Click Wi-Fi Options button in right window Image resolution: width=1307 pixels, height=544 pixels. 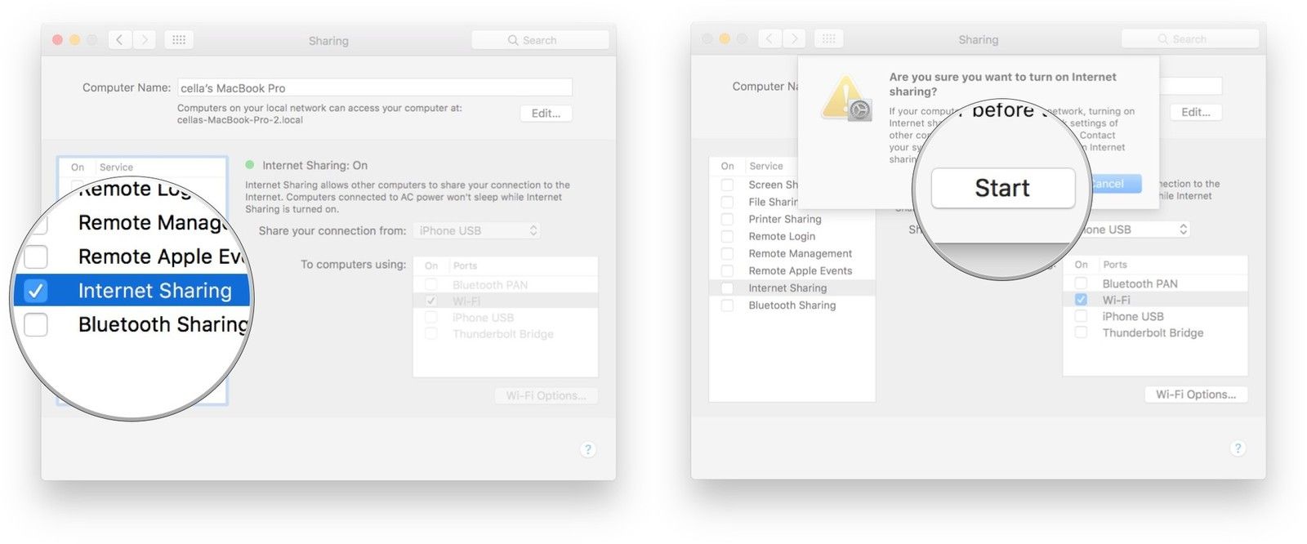click(x=1196, y=395)
